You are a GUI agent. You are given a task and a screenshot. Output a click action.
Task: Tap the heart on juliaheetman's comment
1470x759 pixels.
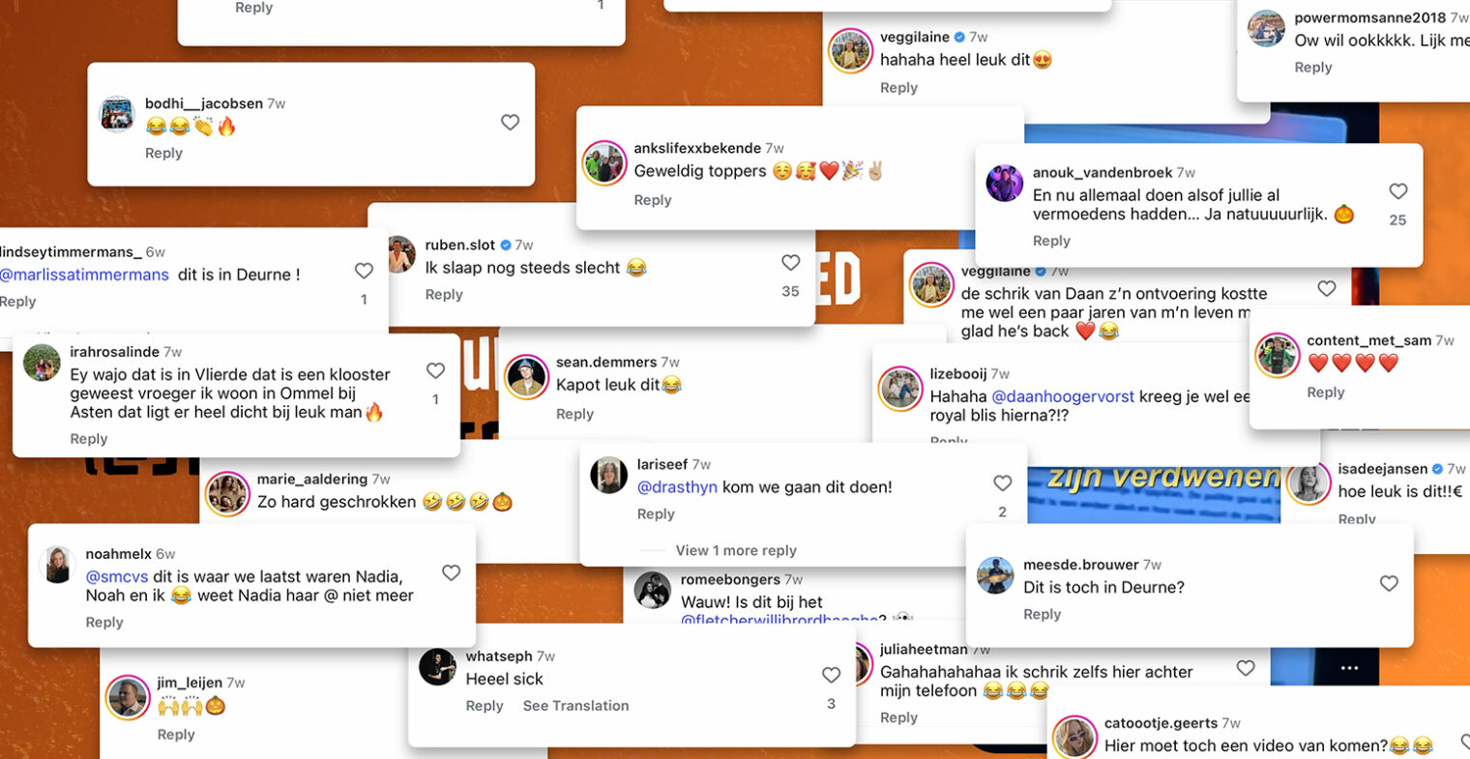pyautogui.click(x=1246, y=667)
